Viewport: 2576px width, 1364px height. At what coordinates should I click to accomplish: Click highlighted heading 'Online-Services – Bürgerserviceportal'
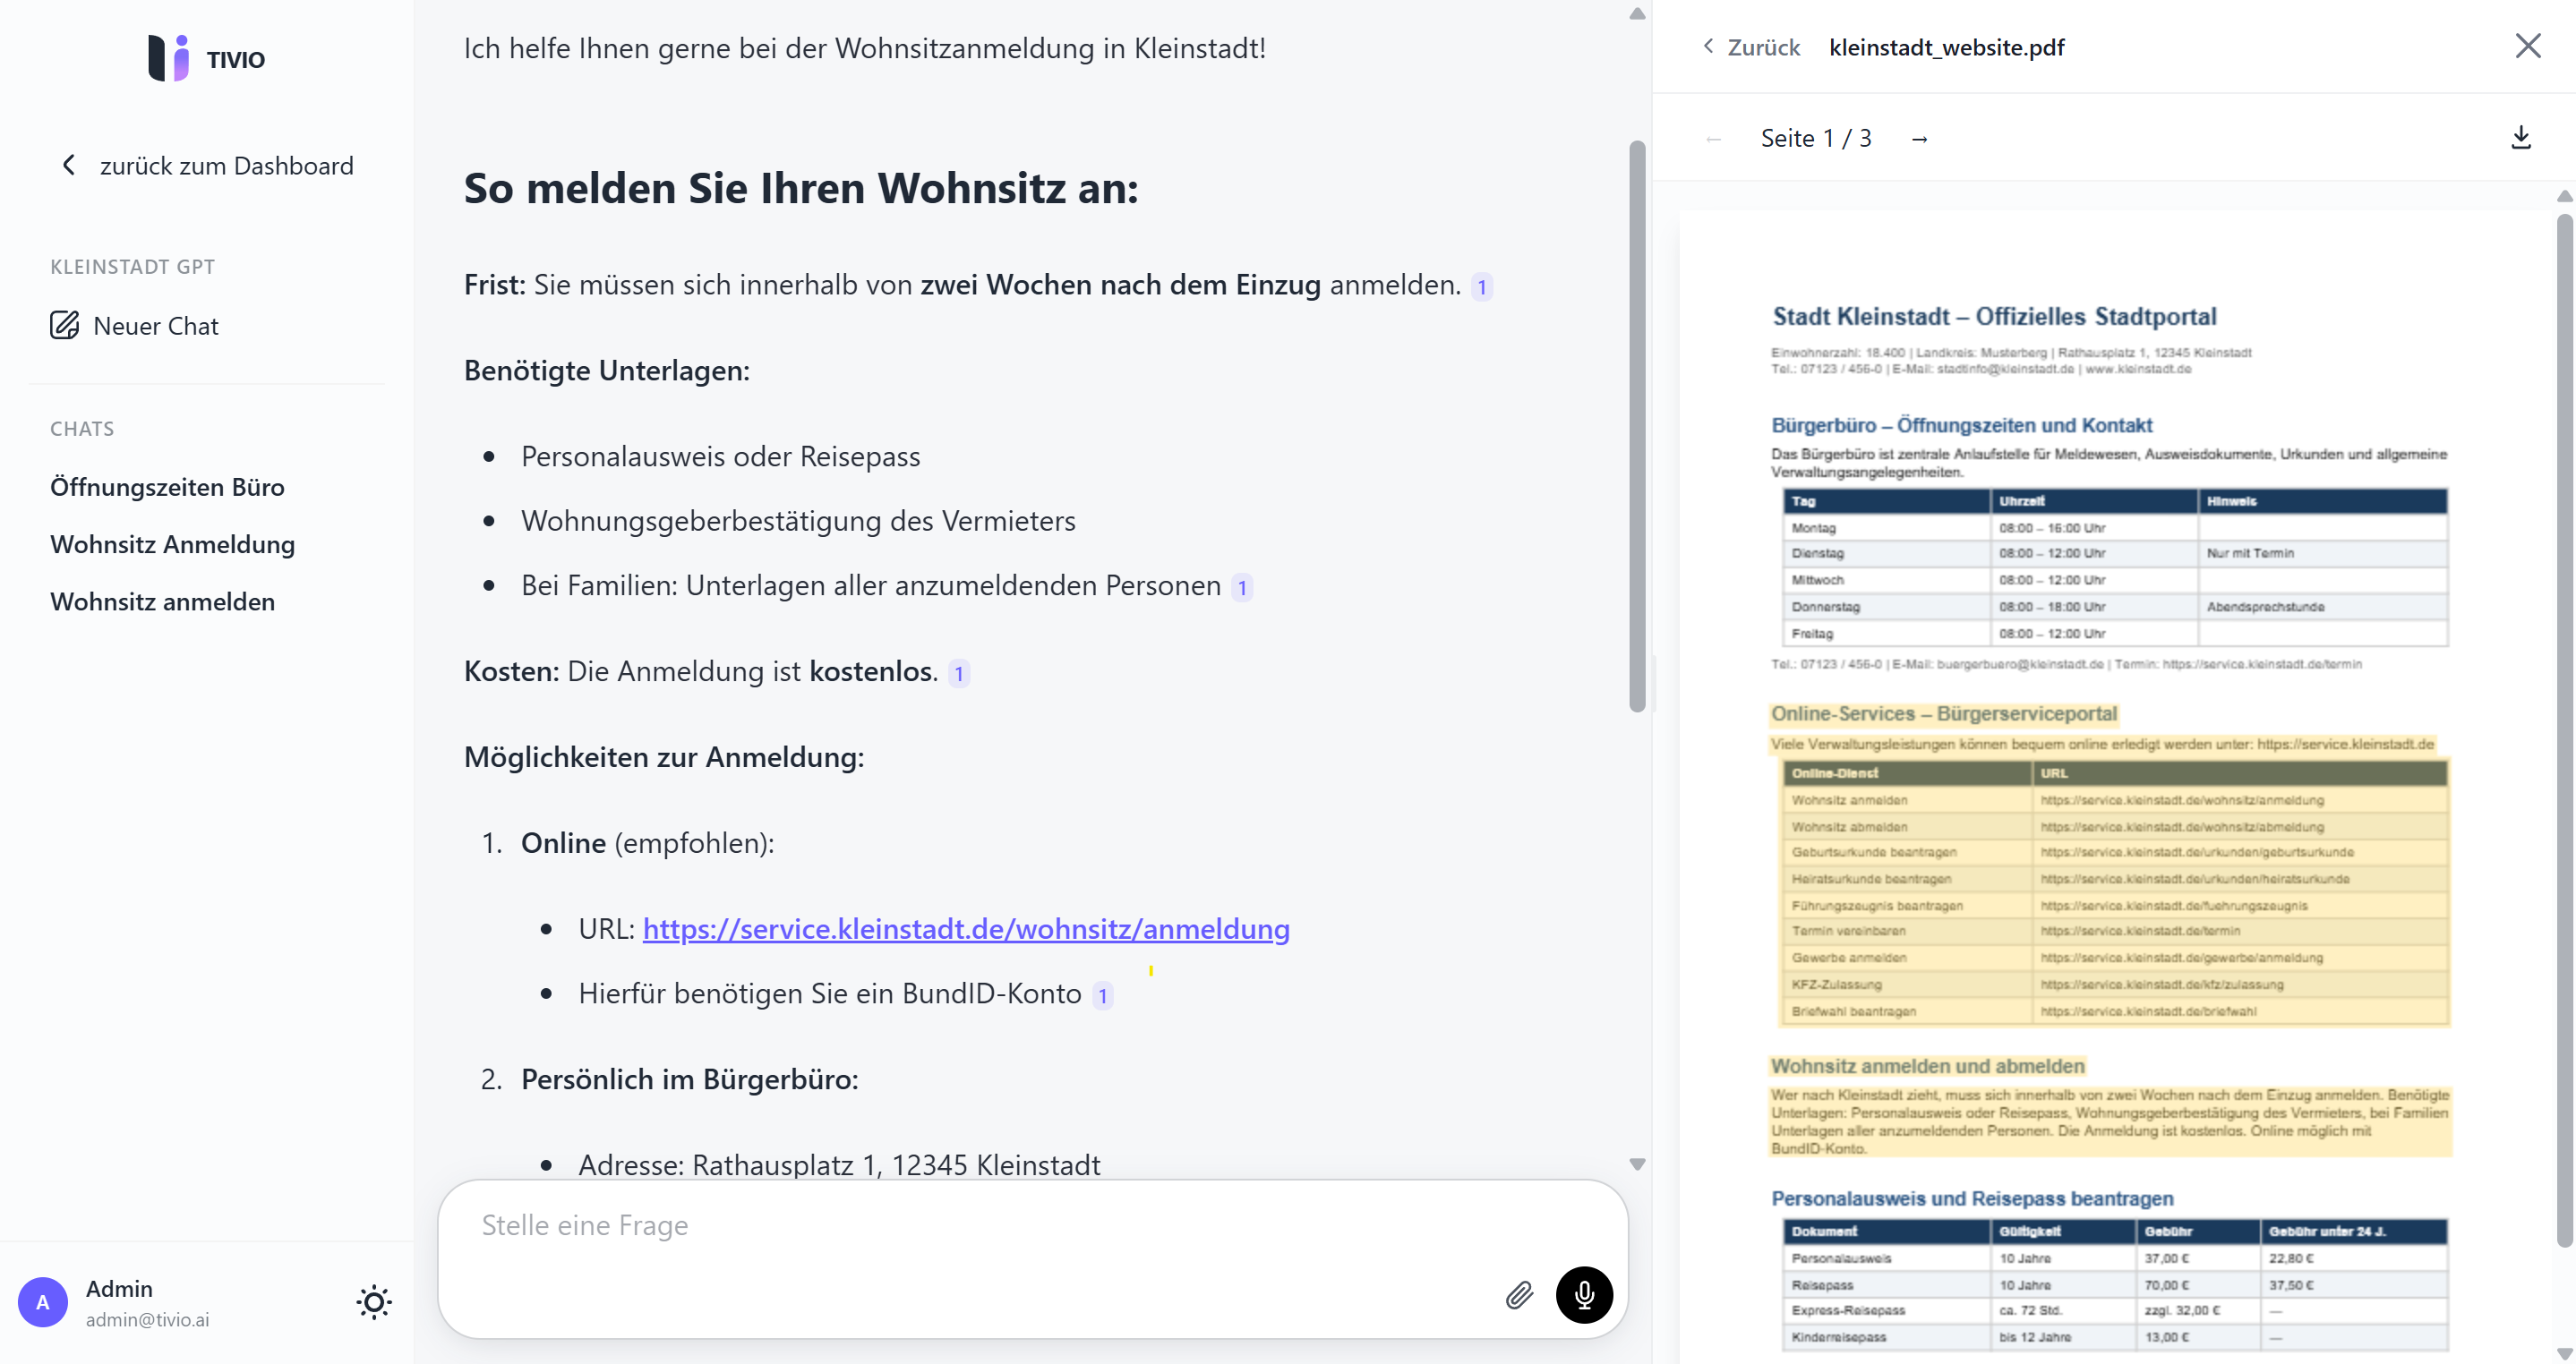pos(1943,713)
